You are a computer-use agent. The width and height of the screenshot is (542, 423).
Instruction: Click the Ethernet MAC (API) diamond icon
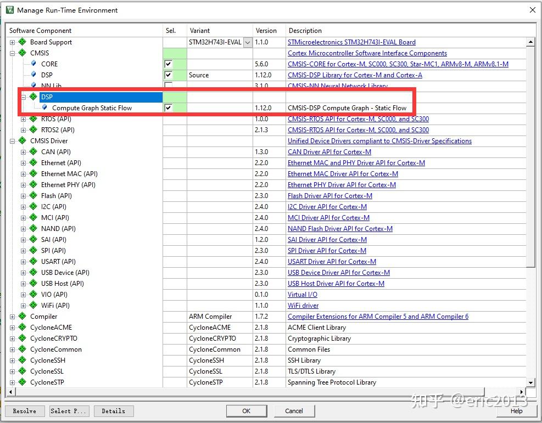pos(33,173)
